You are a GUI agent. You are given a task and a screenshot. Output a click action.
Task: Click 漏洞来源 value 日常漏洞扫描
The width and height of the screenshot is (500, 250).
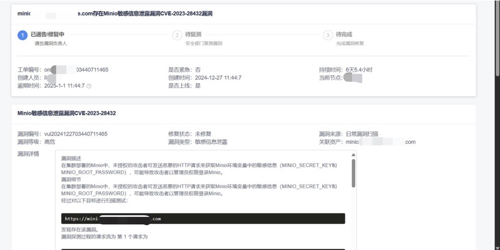click(362, 134)
